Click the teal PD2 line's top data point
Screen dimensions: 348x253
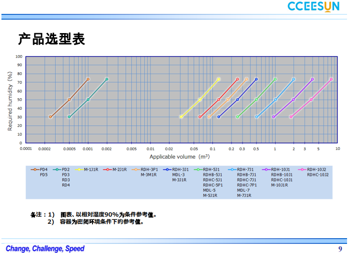pos(107,79)
